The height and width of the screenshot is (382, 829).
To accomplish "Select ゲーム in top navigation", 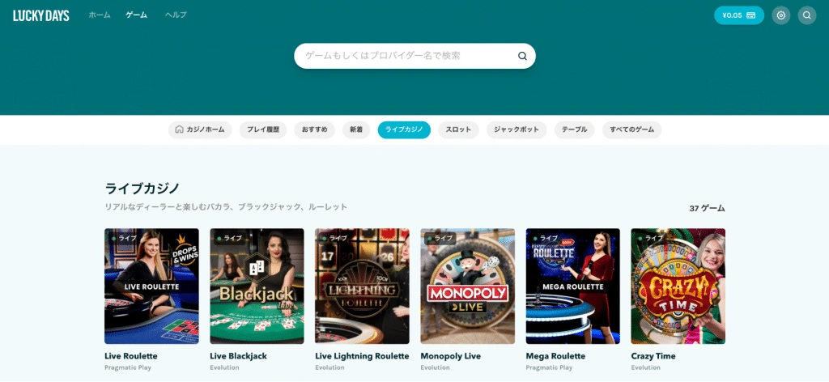I will 136,15.
